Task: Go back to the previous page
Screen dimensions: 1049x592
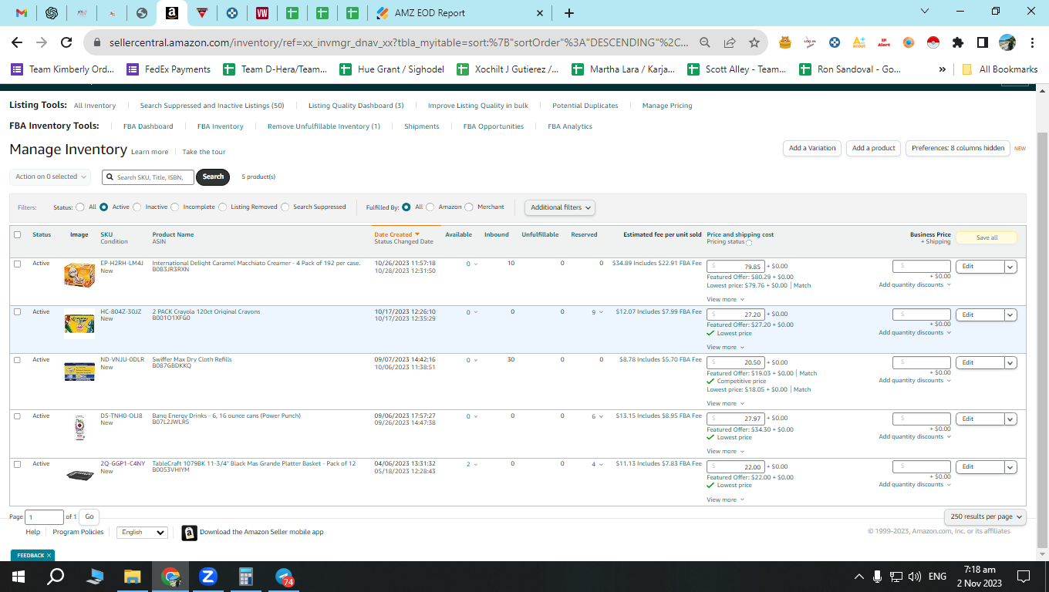Action: point(17,42)
